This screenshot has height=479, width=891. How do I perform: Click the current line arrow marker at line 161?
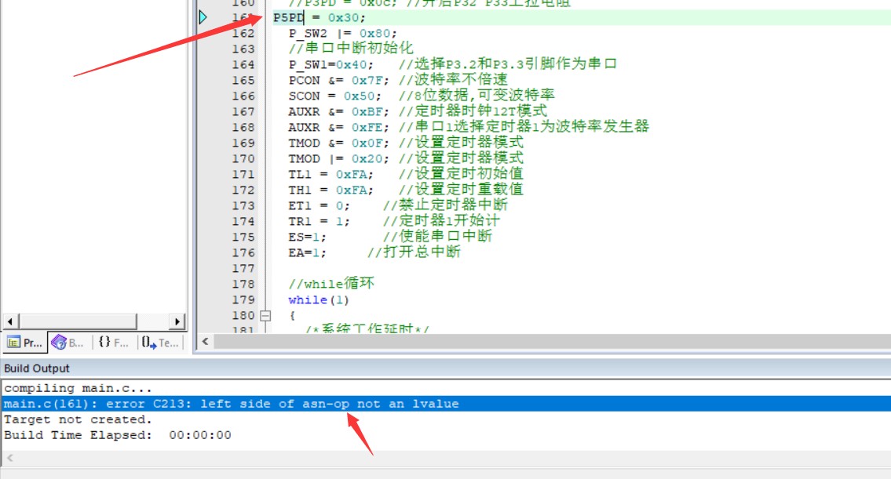(203, 17)
